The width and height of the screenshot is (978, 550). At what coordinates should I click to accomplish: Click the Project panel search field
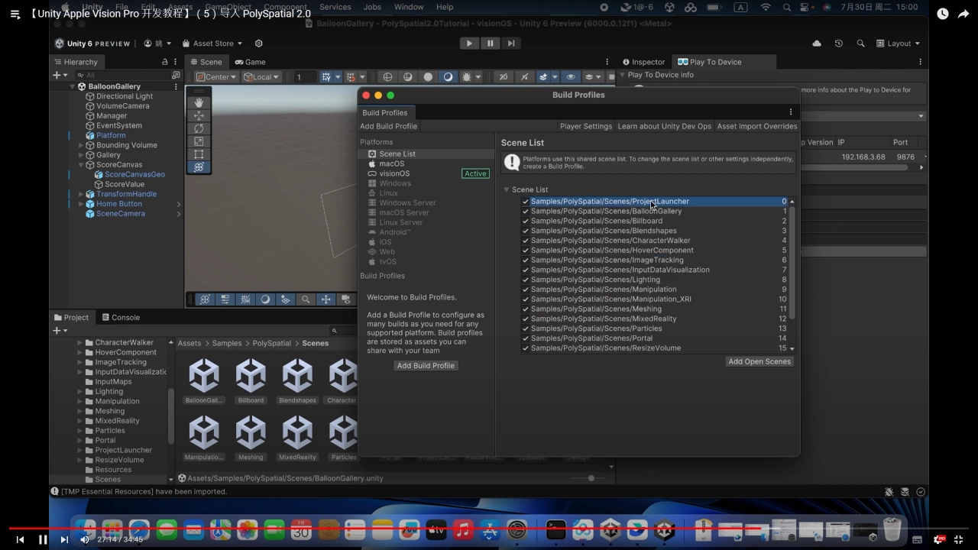[x=345, y=331]
